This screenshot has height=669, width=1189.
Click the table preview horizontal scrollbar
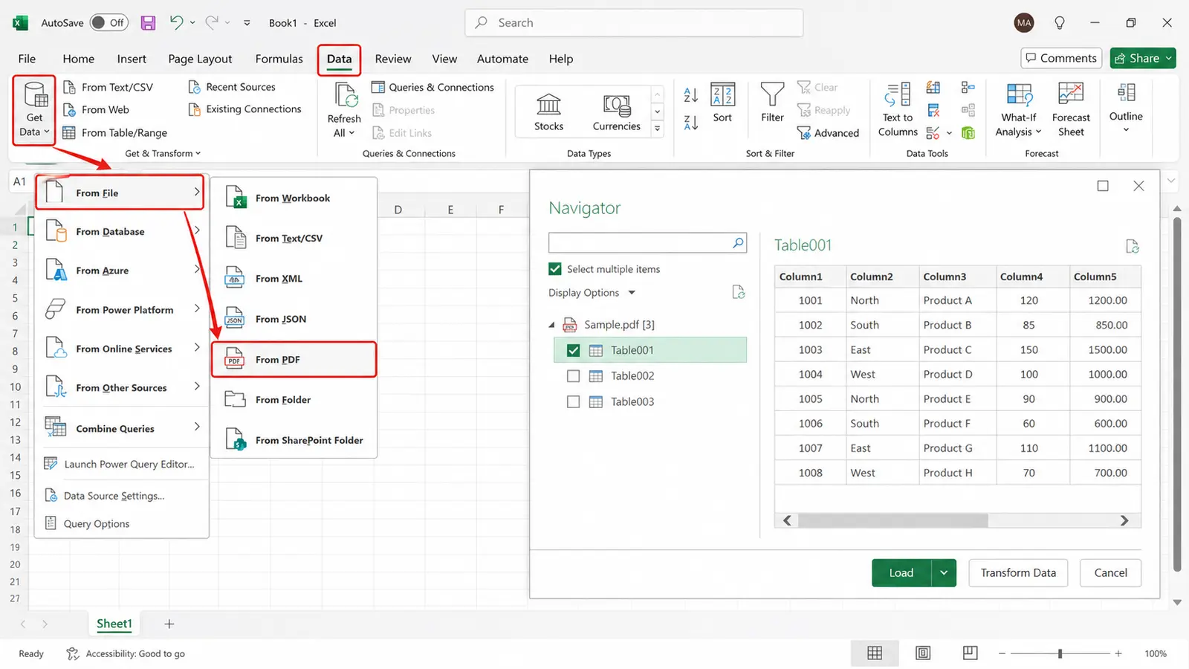tap(892, 520)
